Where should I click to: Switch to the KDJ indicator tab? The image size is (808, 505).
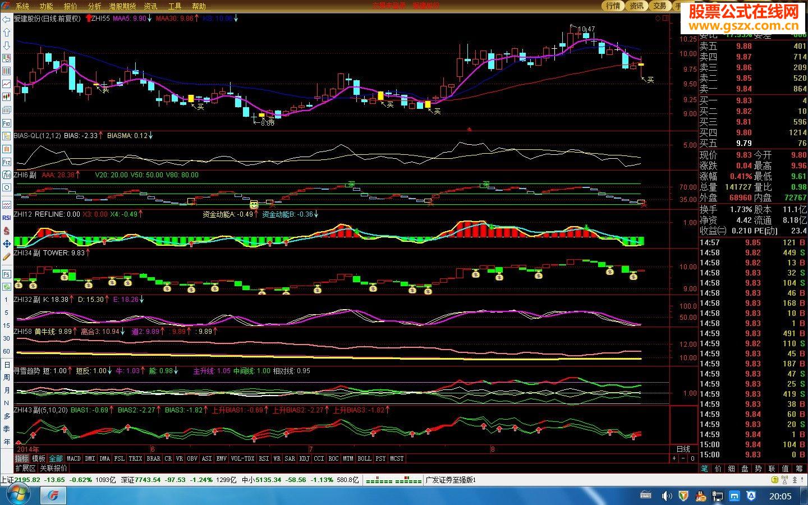(304, 458)
